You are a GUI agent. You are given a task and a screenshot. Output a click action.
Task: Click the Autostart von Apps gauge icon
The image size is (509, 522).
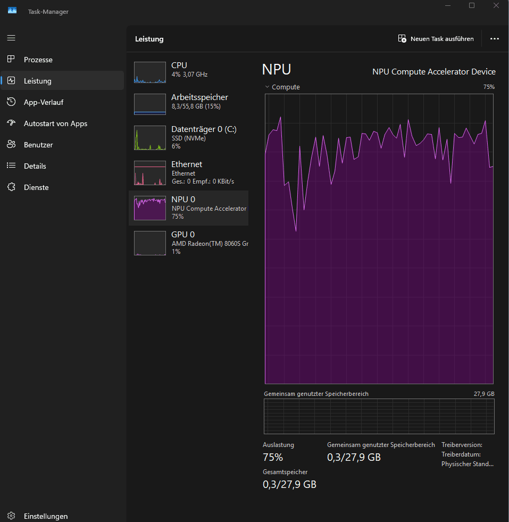pos(11,123)
